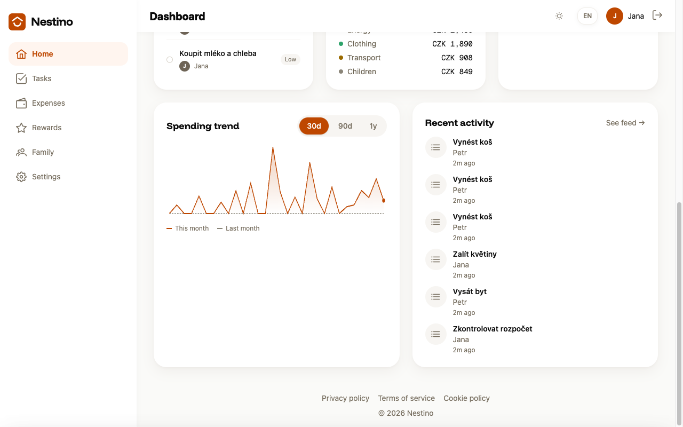Click Jana avatar under Koupit mléko task

click(x=185, y=66)
